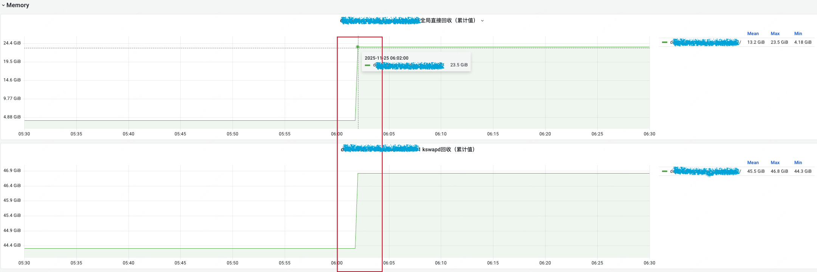The height and width of the screenshot is (272, 817).
Task: Collapse the Memory row chevron
Action: [3, 5]
